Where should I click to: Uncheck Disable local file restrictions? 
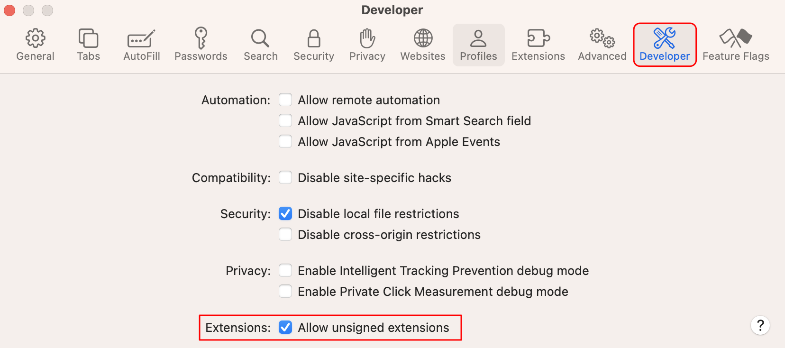[285, 213]
